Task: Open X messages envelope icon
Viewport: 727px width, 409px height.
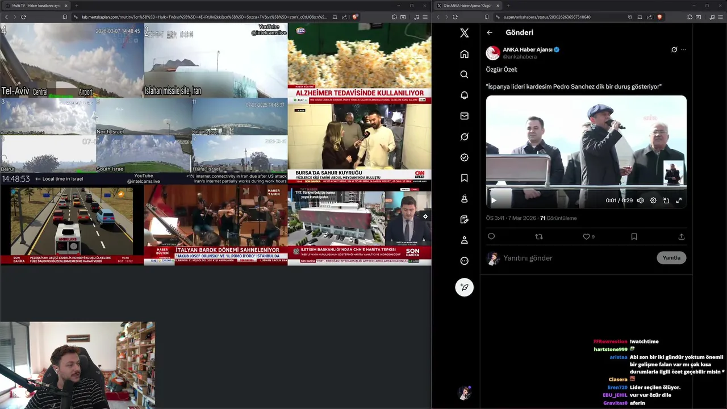Action: click(464, 116)
